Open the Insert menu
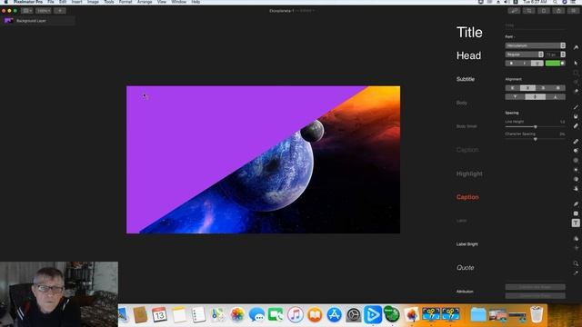 (76, 2)
